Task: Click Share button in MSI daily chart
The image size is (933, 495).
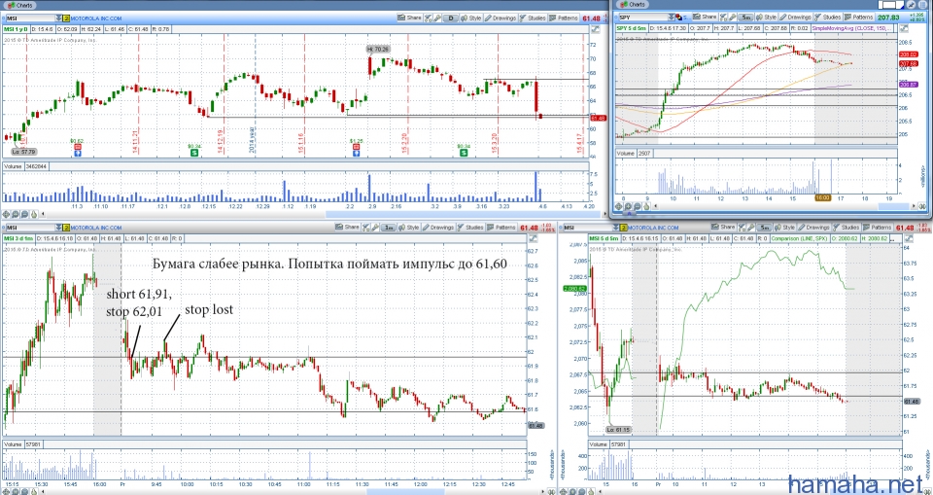Action: coord(409,18)
